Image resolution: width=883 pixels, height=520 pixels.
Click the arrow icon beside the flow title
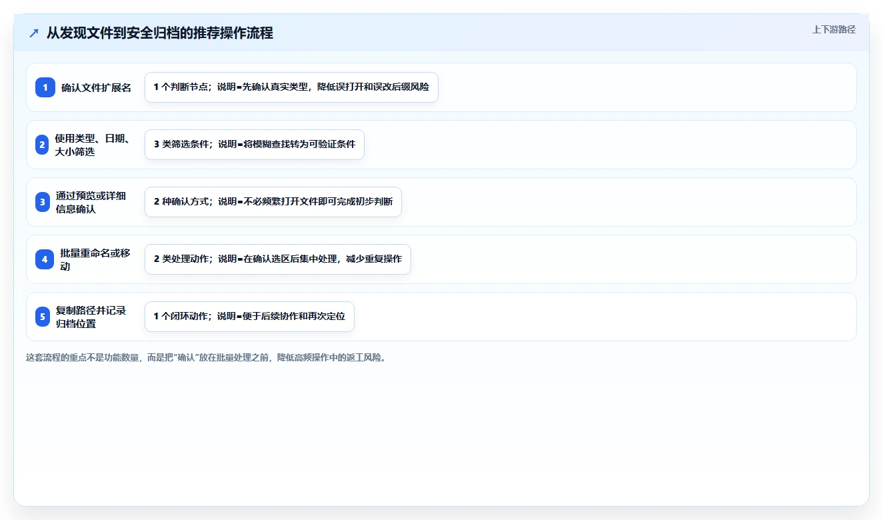click(34, 33)
